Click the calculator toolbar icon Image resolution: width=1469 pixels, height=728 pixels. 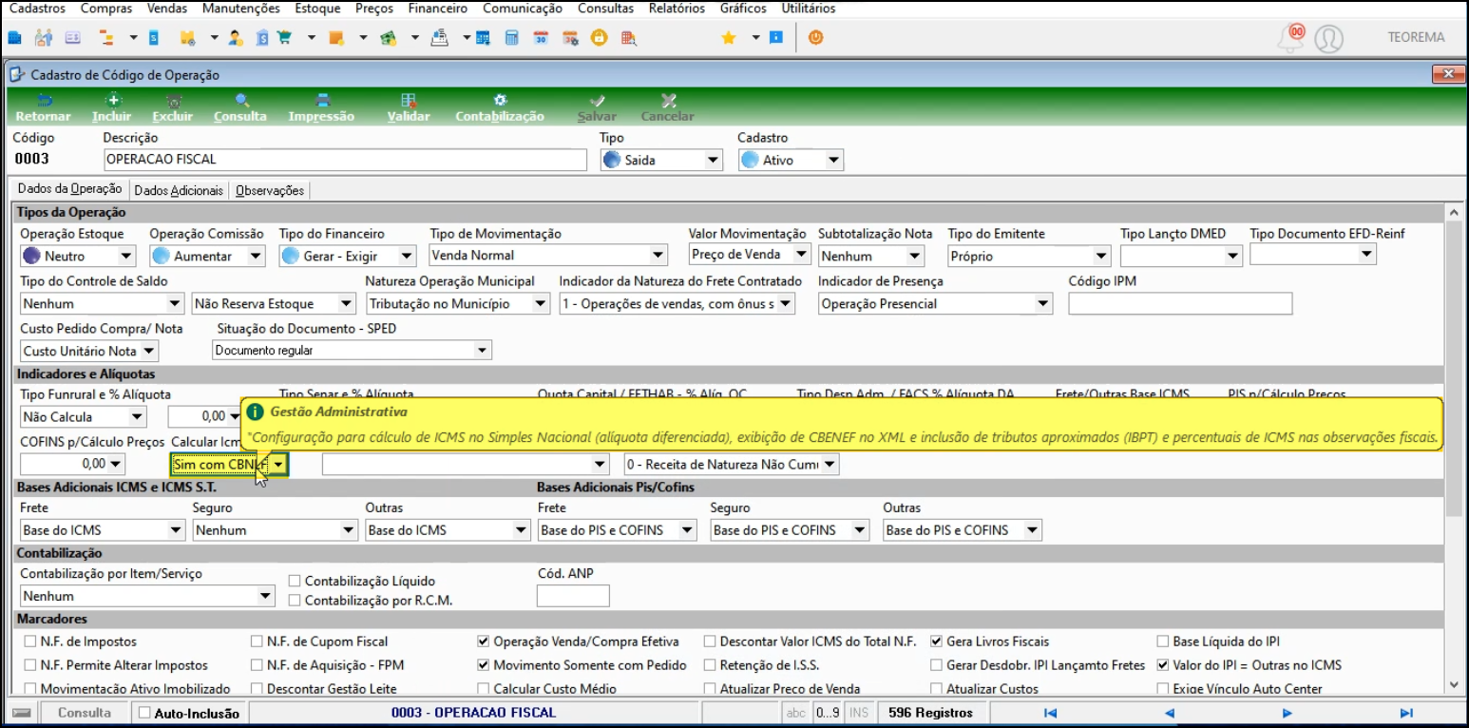click(512, 38)
